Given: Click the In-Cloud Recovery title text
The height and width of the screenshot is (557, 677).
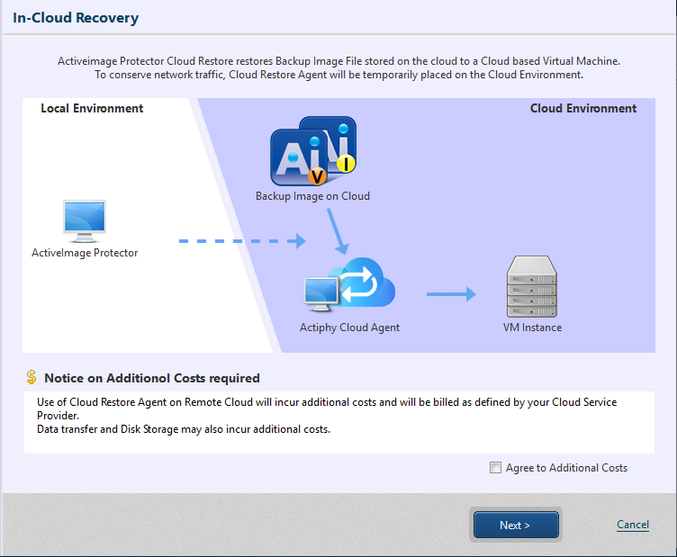Looking at the screenshot, I should (76, 17).
